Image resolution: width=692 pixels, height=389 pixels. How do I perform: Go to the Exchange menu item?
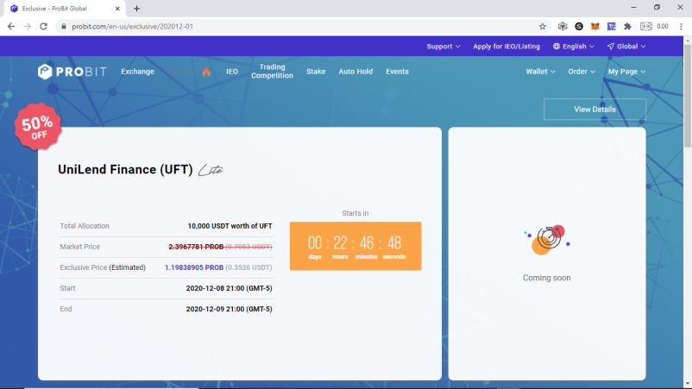(138, 72)
